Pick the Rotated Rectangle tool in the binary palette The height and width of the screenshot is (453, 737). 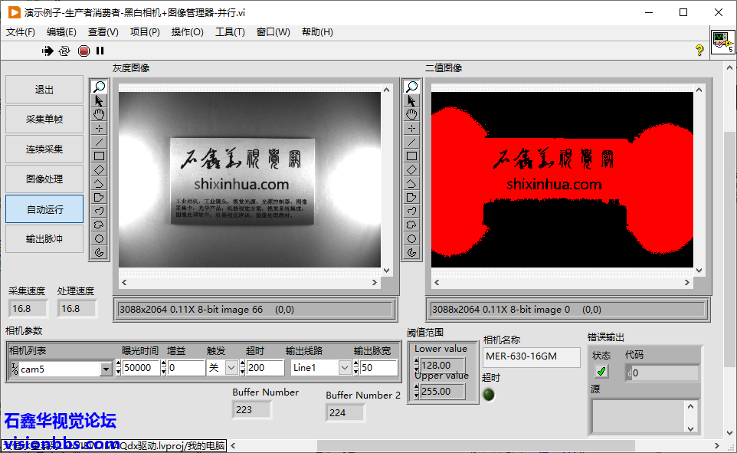coord(412,169)
